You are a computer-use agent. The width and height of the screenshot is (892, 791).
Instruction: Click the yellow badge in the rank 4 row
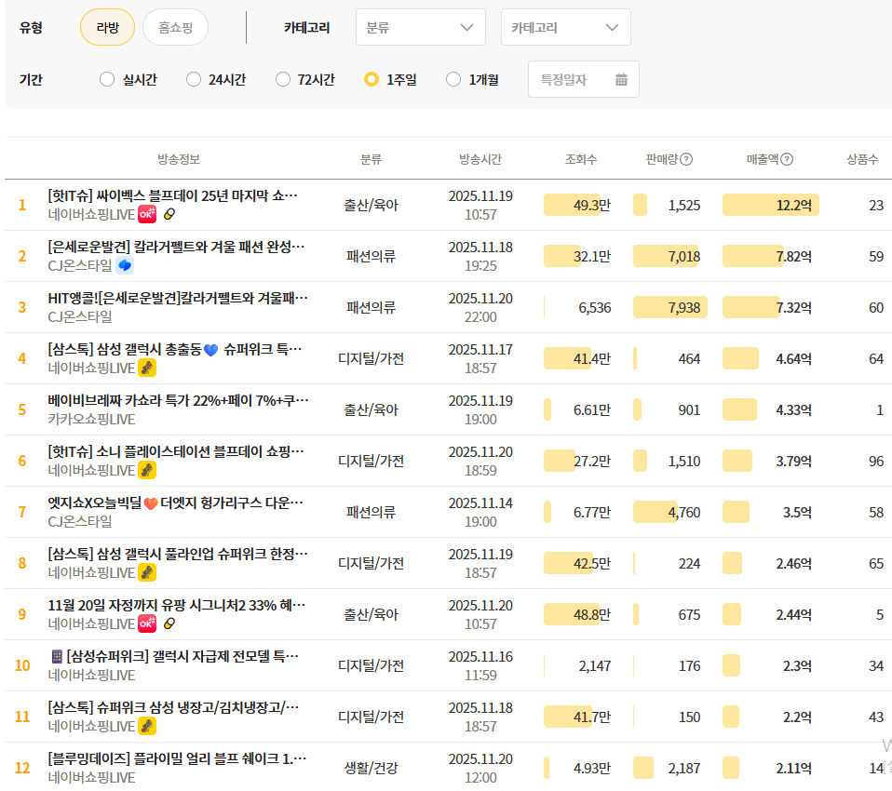point(147,368)
